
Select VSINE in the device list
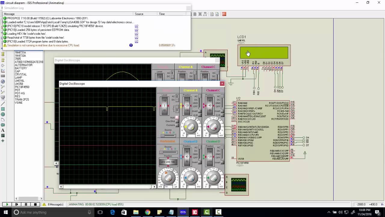[19, 103]
